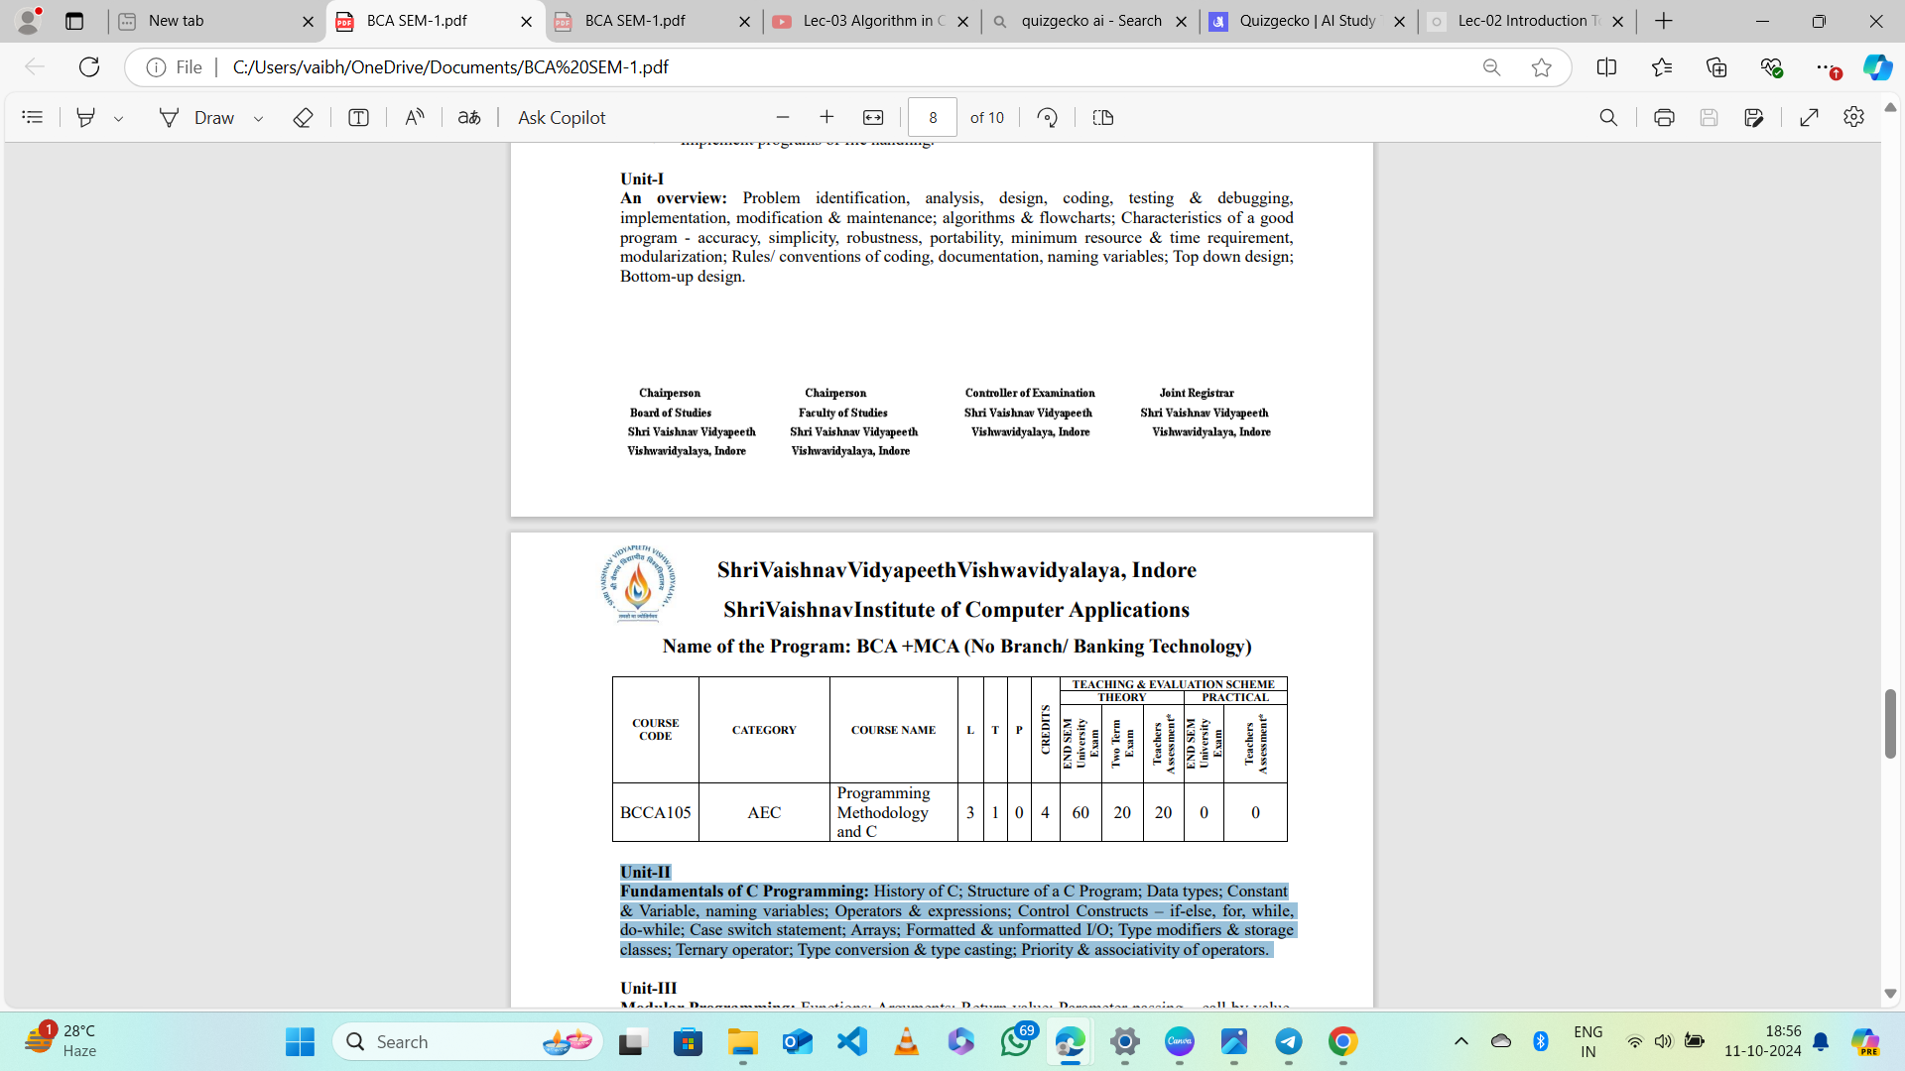Enable full screen reading view
Image resolution: width=1905 pixels, height=1071 pixels.
point(1810,118)
